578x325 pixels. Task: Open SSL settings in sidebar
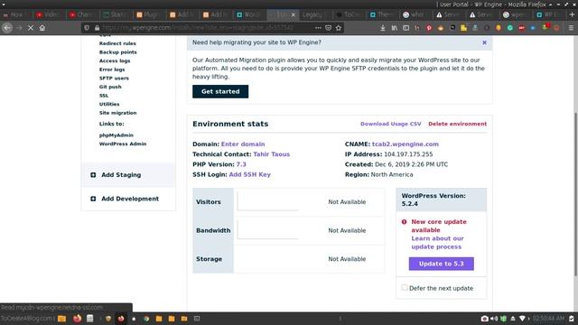pyautogui.click(x=104, y=96)
